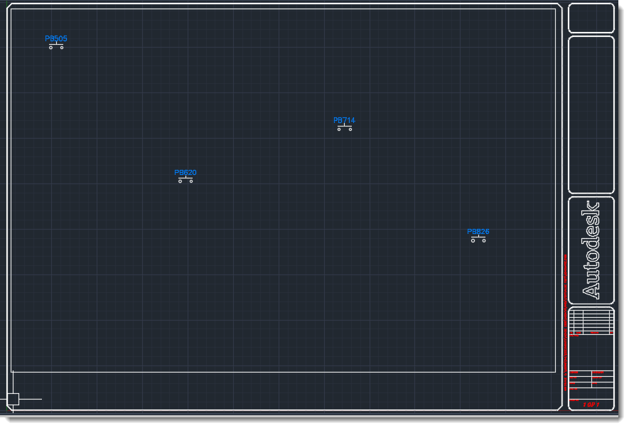This screenshot has height=428, width=629.
Task: Click the left contact circle of PB505
Action: pyautogui.click(x=50, y=46)
